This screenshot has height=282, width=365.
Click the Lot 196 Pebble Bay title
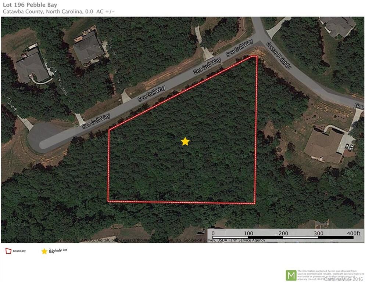click(30, 5)
